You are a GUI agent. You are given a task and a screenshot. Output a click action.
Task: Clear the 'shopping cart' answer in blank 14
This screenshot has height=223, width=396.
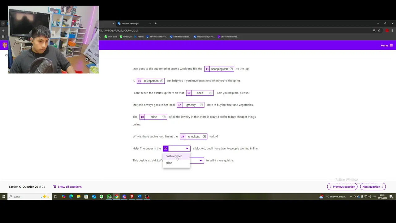click(231, 69)
